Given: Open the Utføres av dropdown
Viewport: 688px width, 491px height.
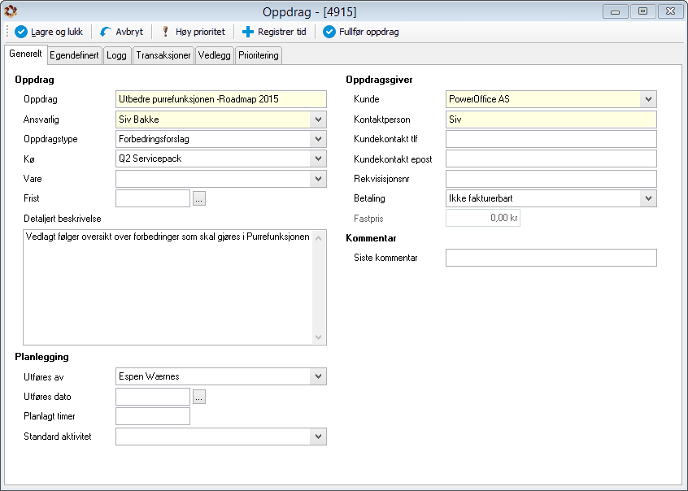Looking at the screenshot, I should 319,376.
